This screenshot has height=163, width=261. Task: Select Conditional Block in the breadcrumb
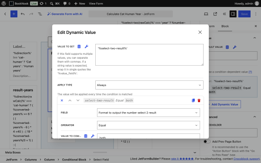(74, 160)
